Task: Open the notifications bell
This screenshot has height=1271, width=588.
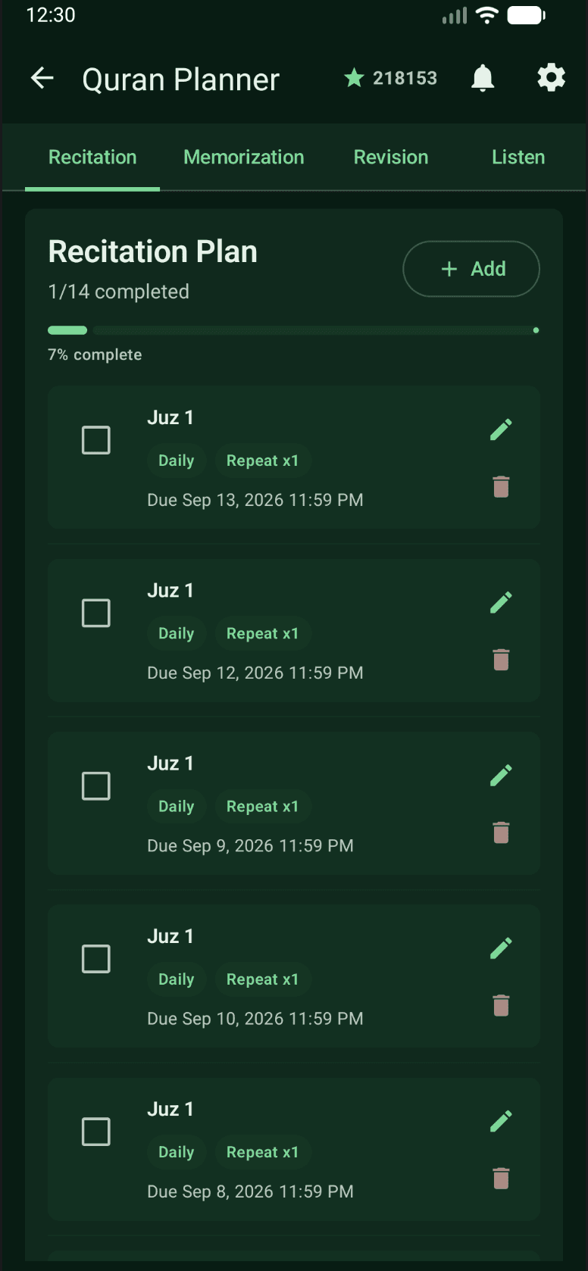Action: tap(483, 78)
